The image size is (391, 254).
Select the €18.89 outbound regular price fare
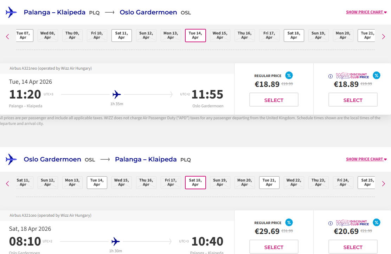coord(274,100)
